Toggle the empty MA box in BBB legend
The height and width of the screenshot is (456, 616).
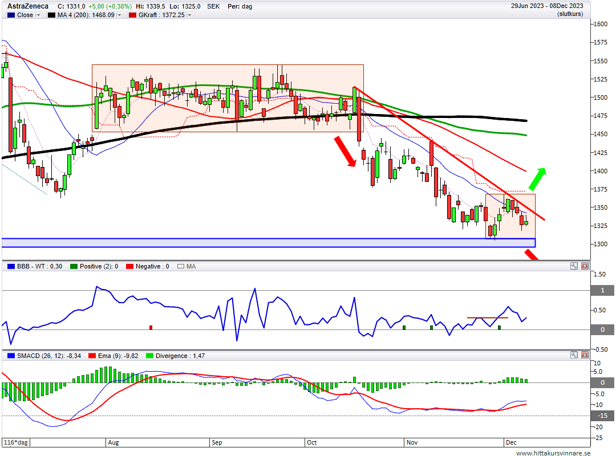181,266
